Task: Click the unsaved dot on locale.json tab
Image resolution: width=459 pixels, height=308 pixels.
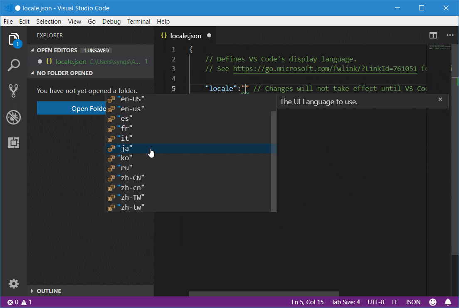Action: pyautogui.click(x=209, y=35)
